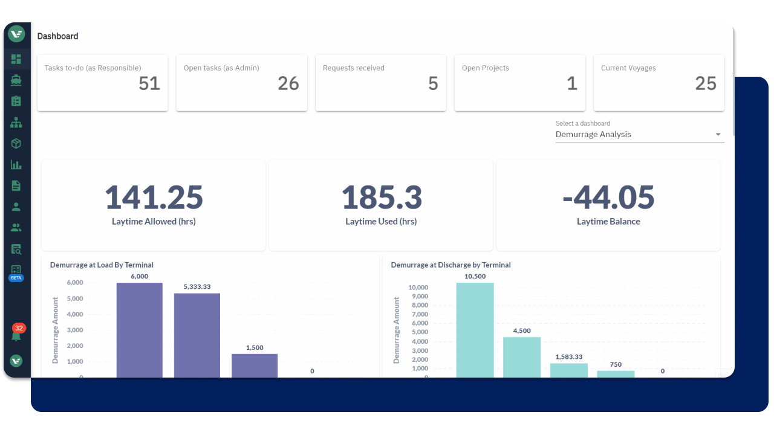
Task: Open the bar chart analytics sidebar icon
Action: point(16,164)
